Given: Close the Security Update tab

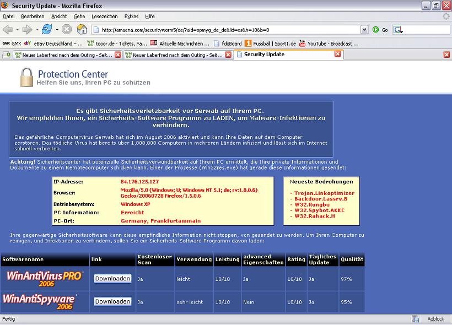Looking at the screenshot, I should [337, 54].
